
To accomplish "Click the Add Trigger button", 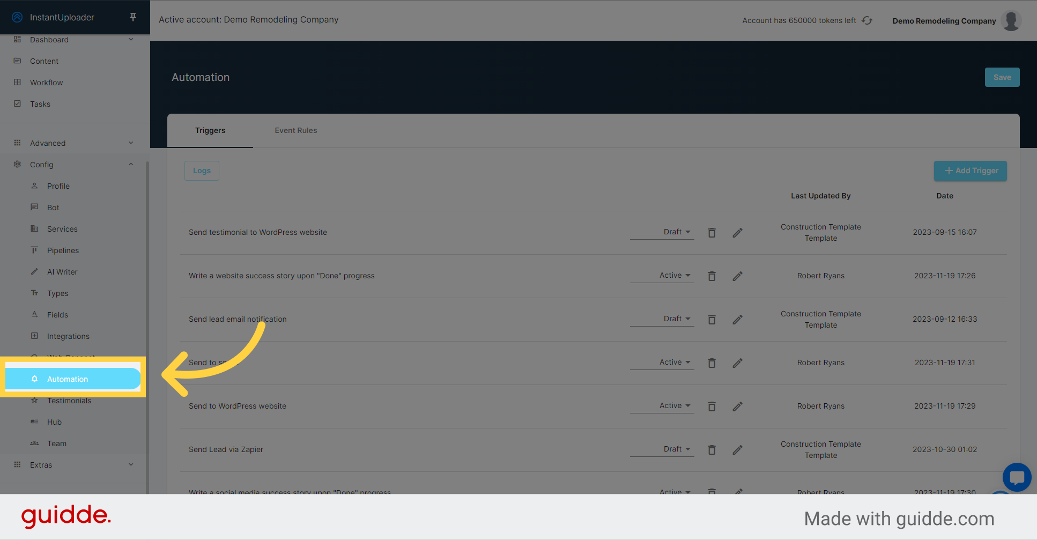I will point(970,171).
